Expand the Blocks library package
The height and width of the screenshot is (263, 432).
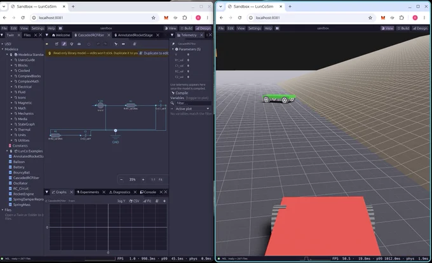11,65
